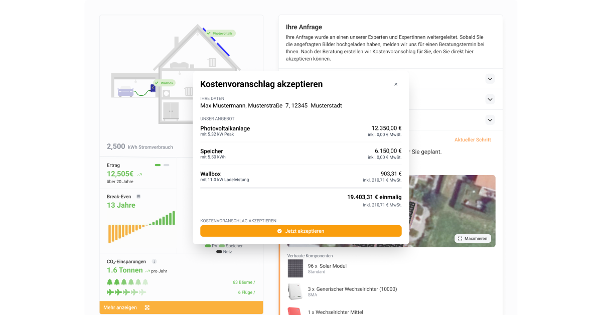Viewport: 602px width, 315px height.
Task: Expand the first collapsed section chevron
Action: [x=490, y=79]
